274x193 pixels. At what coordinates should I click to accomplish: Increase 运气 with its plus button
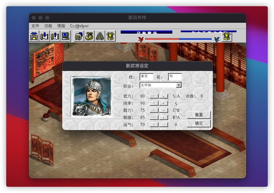tap(154, 125)
